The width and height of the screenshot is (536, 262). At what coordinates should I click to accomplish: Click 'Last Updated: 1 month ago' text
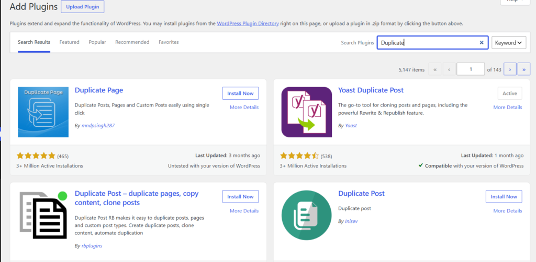[x=492, y=156]
